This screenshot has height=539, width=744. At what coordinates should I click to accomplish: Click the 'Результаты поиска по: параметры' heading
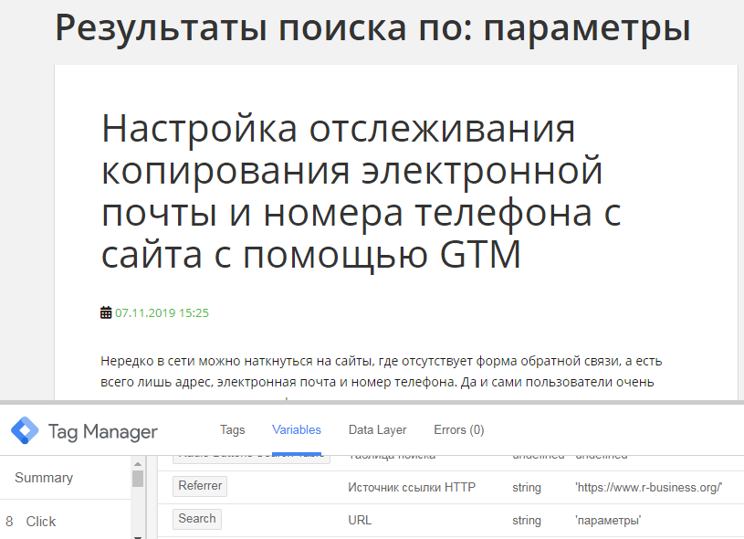click(x=372, y=27)
